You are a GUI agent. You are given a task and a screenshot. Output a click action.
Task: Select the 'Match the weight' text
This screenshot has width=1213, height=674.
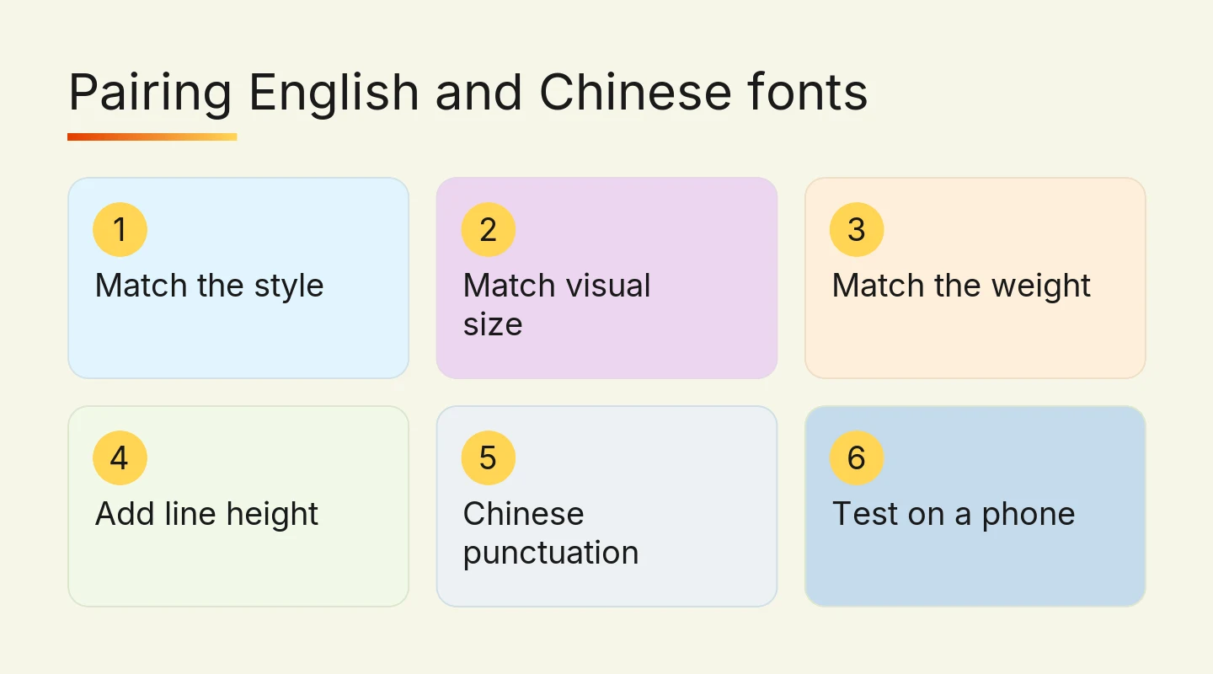coord(961,286)
